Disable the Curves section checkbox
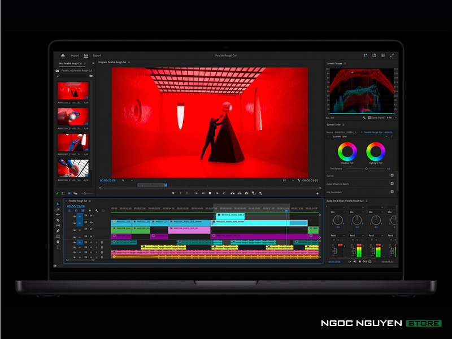The width and height of the screenshot is (452, 339). (392, 175)
